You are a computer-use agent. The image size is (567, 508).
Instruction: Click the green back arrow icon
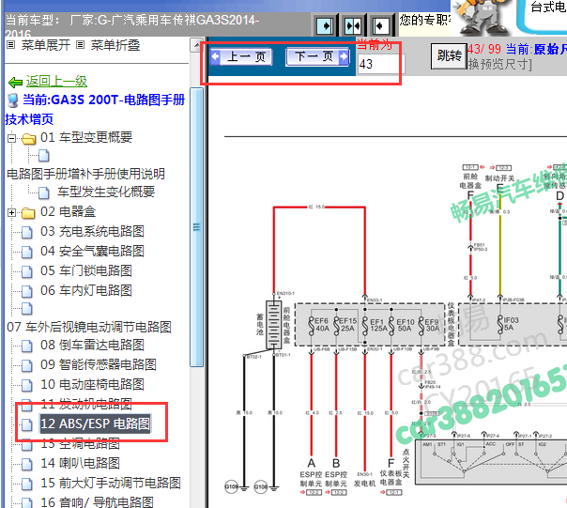pos(15,83)
